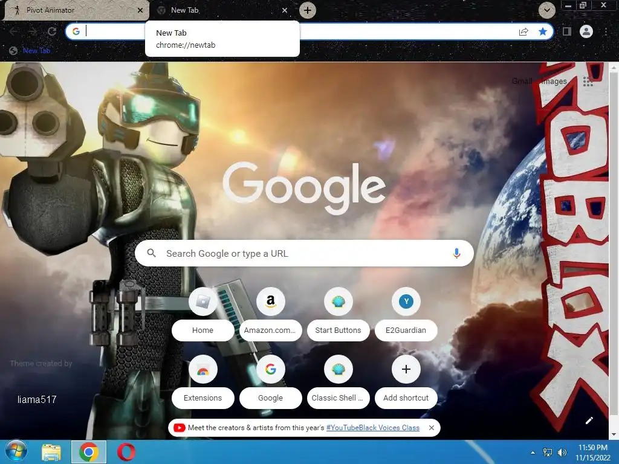619x464 pixels.
Task: Close the Pivot Animator tab
Action: [x=140, y=10]
